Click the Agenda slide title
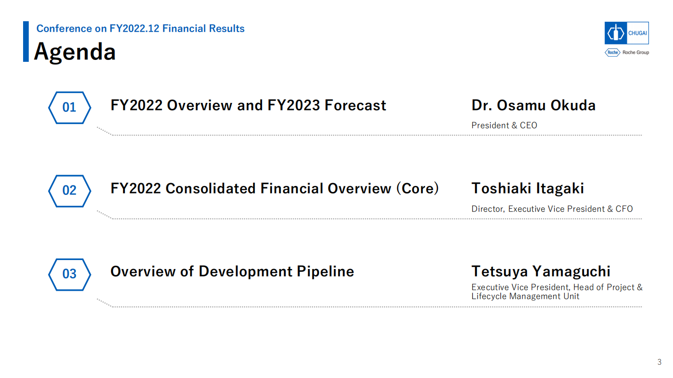673x378 pixels. coord(75,51)
